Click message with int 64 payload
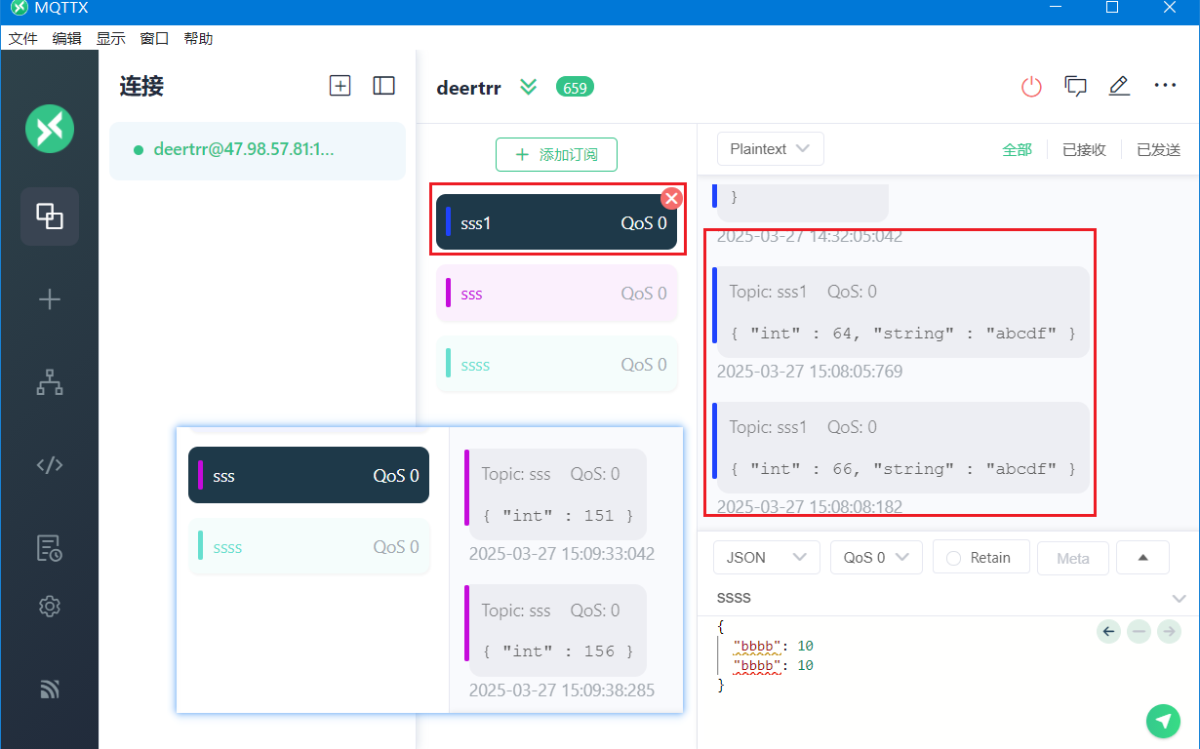The width and height of the screenshot is (1200, 749). click(902, 312)
